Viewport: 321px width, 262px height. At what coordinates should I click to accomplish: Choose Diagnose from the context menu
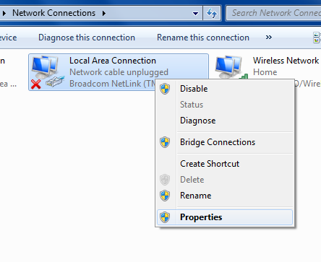pos(224,121)
